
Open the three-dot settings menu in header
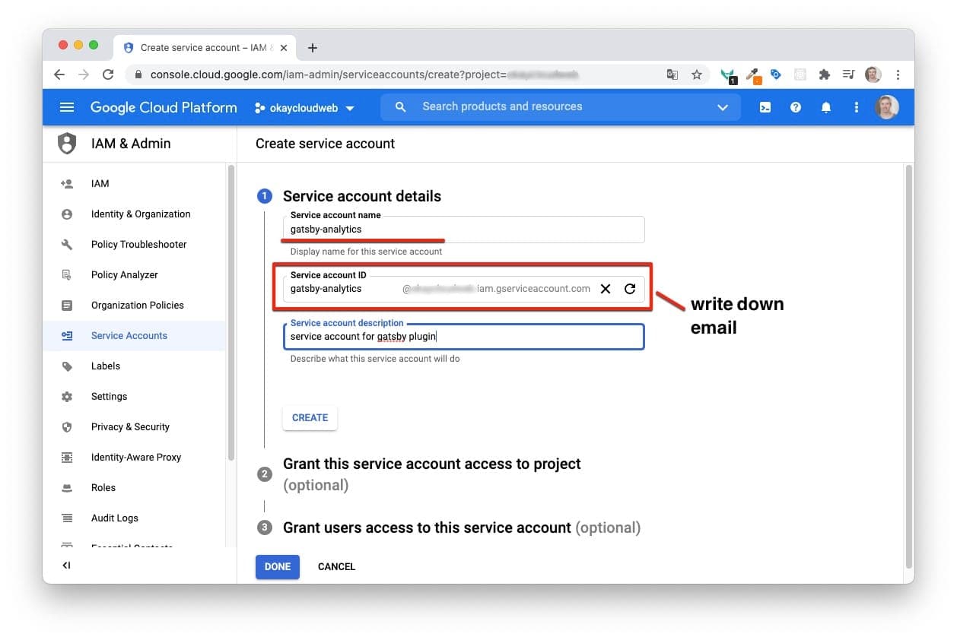(857, 107)
